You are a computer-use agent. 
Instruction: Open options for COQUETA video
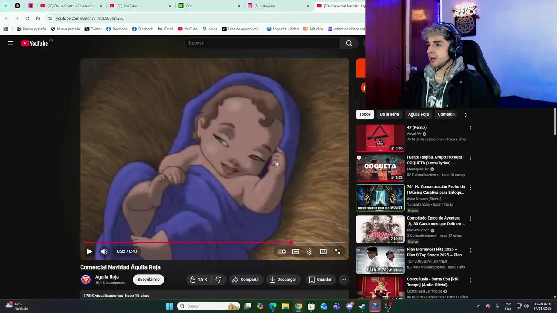coord(470,158)
